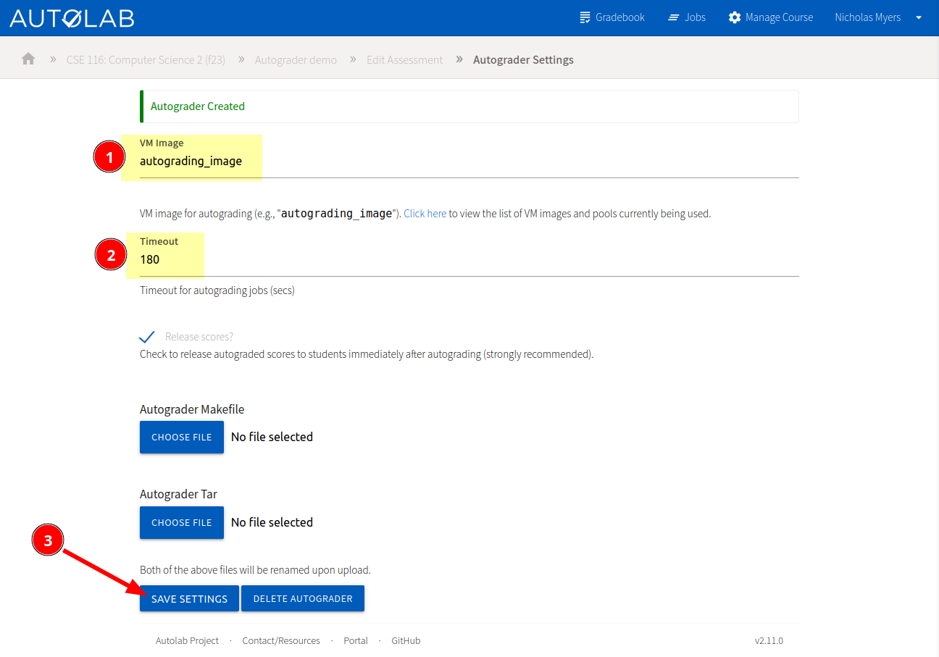The width and height of the screenshot is (939, 657).
Task: Click the Delete Autograder button
Action: click(x=303, y=598)
